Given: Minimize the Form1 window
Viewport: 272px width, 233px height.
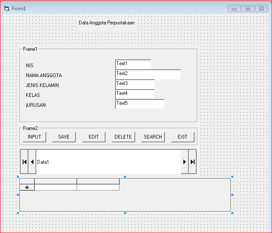Looking at the screenshot, I should point(234,9).
